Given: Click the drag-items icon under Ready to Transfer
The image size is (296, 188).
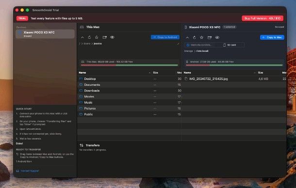Looking at the screenshot, I should click(x=17, y=154).
